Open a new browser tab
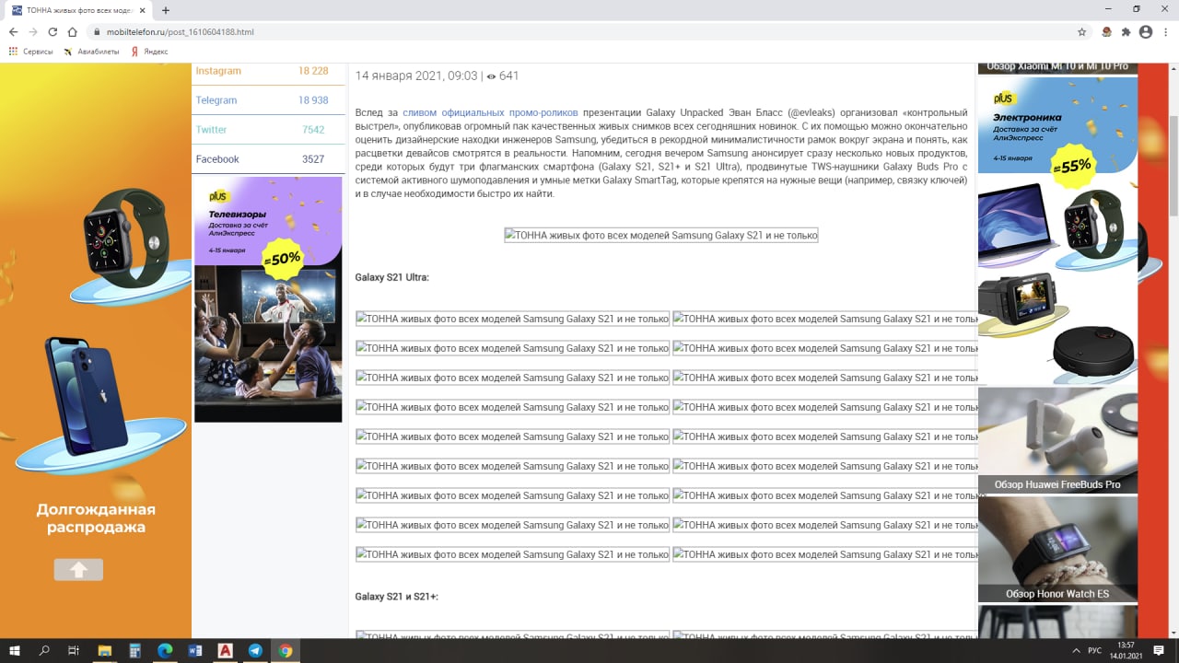Image resolution: width=1179 pixels, height=663 pixels. click(x=166, y=10)
